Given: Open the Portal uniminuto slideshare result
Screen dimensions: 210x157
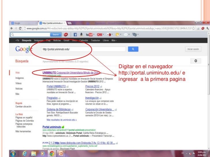Looking at the screenshot, I should coord(52,127).
